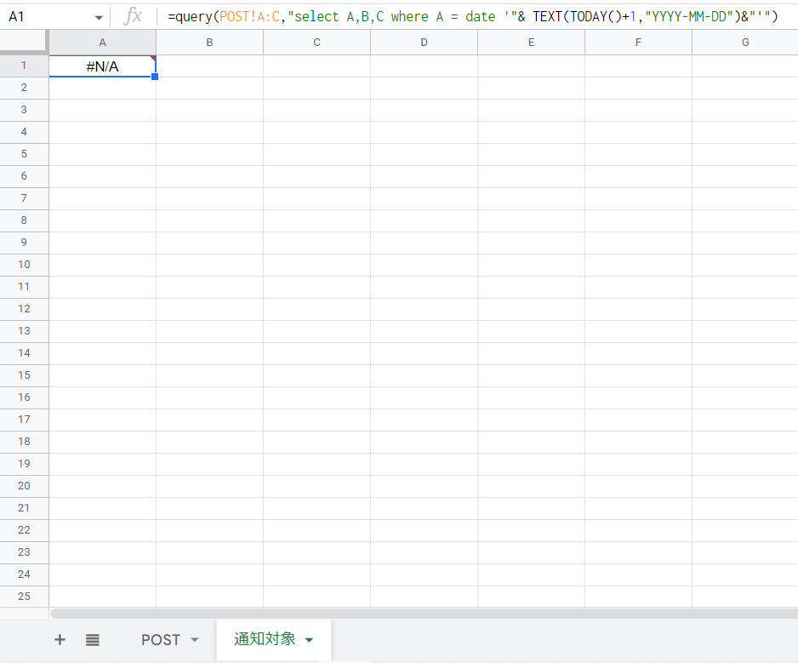Click the fill handle on cell A1

pyautogui.click(x=155, y=77)
